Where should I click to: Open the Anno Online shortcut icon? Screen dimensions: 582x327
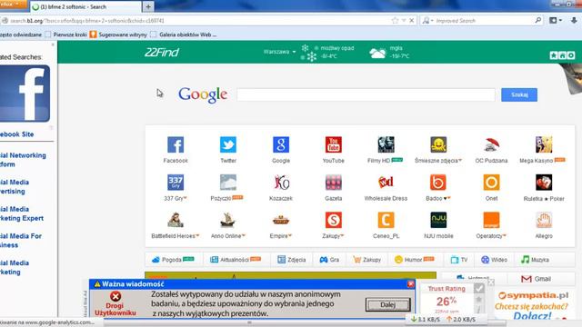pos(228,220)
